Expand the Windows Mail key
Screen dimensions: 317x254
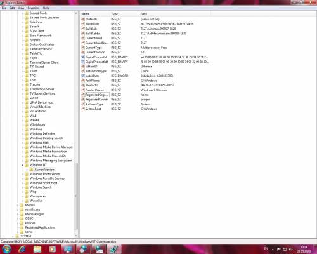(x=22, y=143)
